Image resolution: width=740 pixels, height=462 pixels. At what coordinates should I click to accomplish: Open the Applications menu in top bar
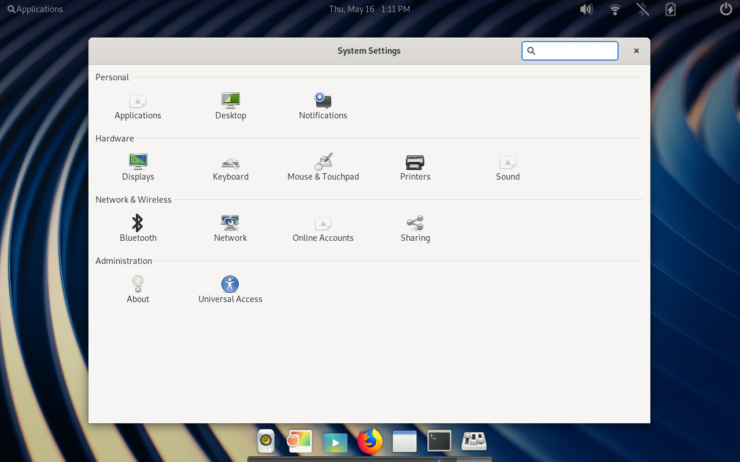pyautogui.click(x=35, y=9)
